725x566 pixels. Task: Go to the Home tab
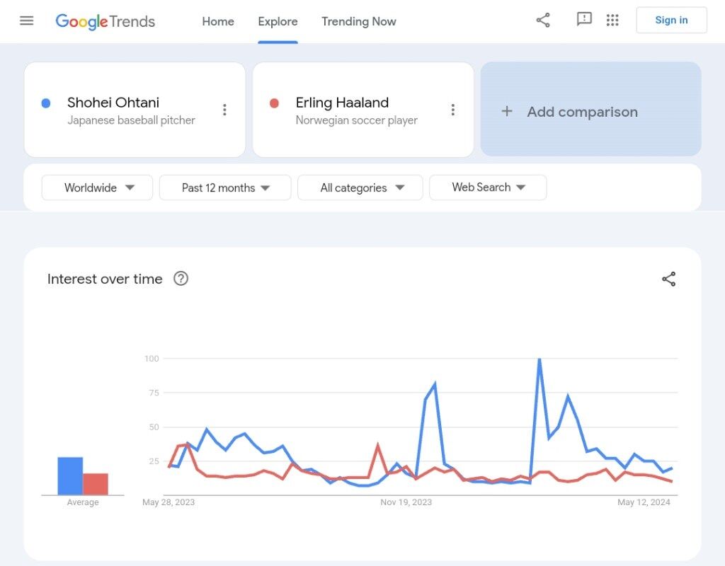point(218,21)
